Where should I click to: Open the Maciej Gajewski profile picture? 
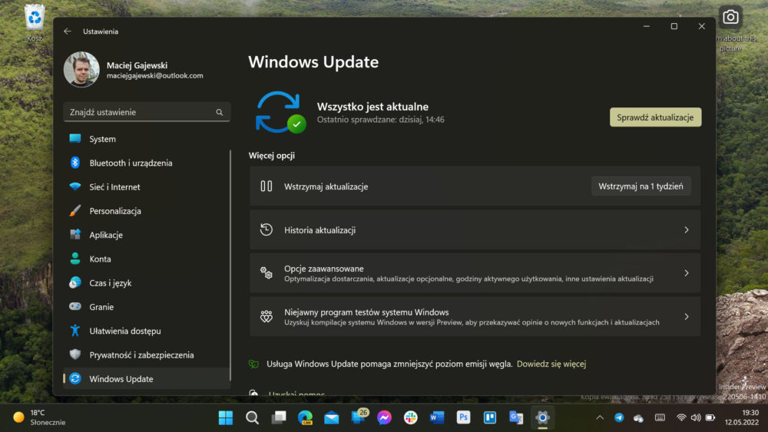point(81,70)
